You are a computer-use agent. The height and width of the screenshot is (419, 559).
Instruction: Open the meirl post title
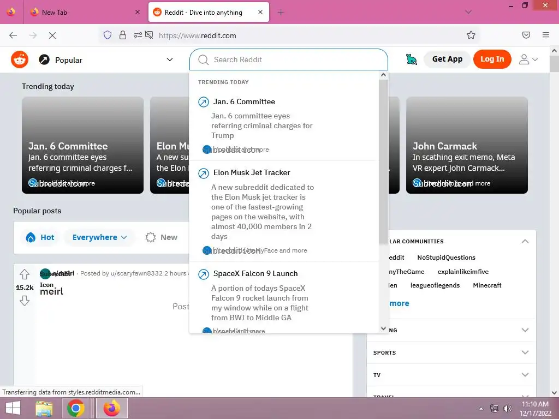[51, 291]
